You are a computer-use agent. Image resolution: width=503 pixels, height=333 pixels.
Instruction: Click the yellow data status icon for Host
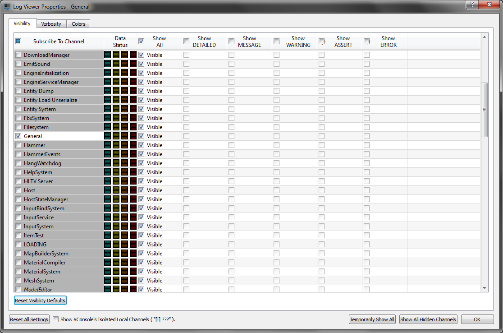tap(116, 190)
